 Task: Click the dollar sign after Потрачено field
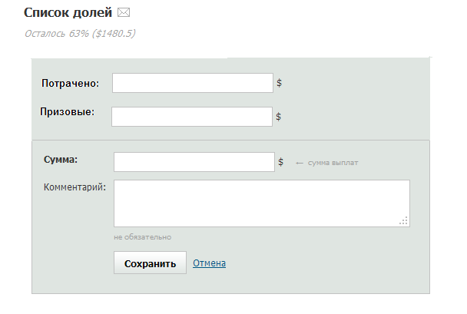click(280, 83)
